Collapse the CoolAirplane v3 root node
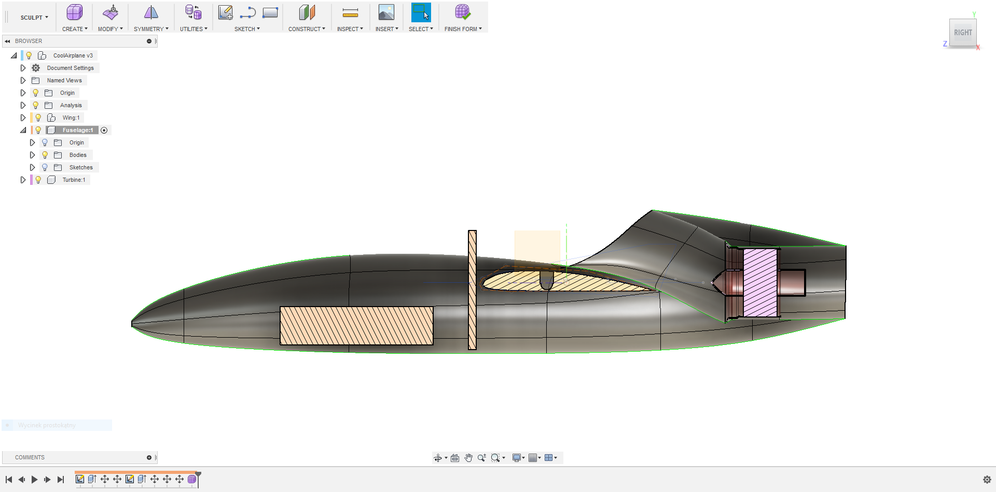This screenshot has width=996, height=492. click(14, 55)
